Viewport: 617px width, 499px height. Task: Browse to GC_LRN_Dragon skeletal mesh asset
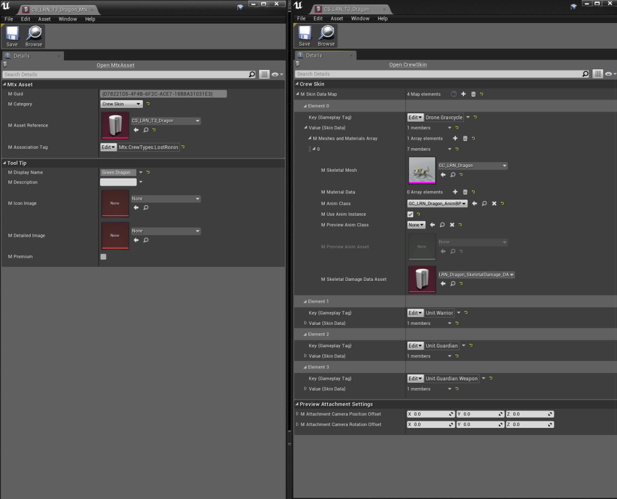coord(452,175)
